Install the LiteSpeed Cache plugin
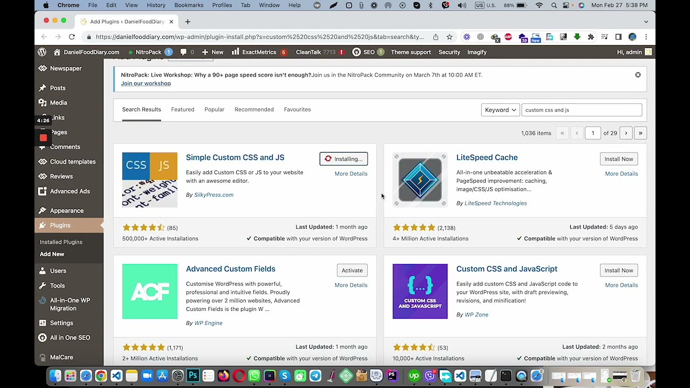This screenshot has width=690, height=388. pos(619,159)
